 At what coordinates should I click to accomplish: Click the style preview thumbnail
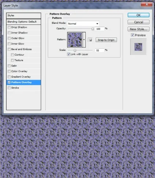pyautogui.click(x=138, y=47)
